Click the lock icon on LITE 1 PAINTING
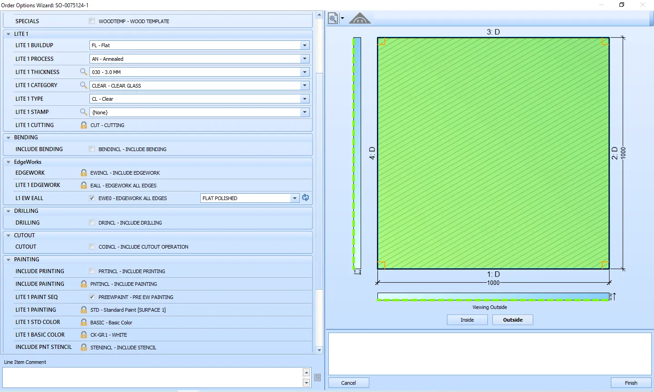Image resolution: width=654 pixels, height=392 pixels. (84, 309)
